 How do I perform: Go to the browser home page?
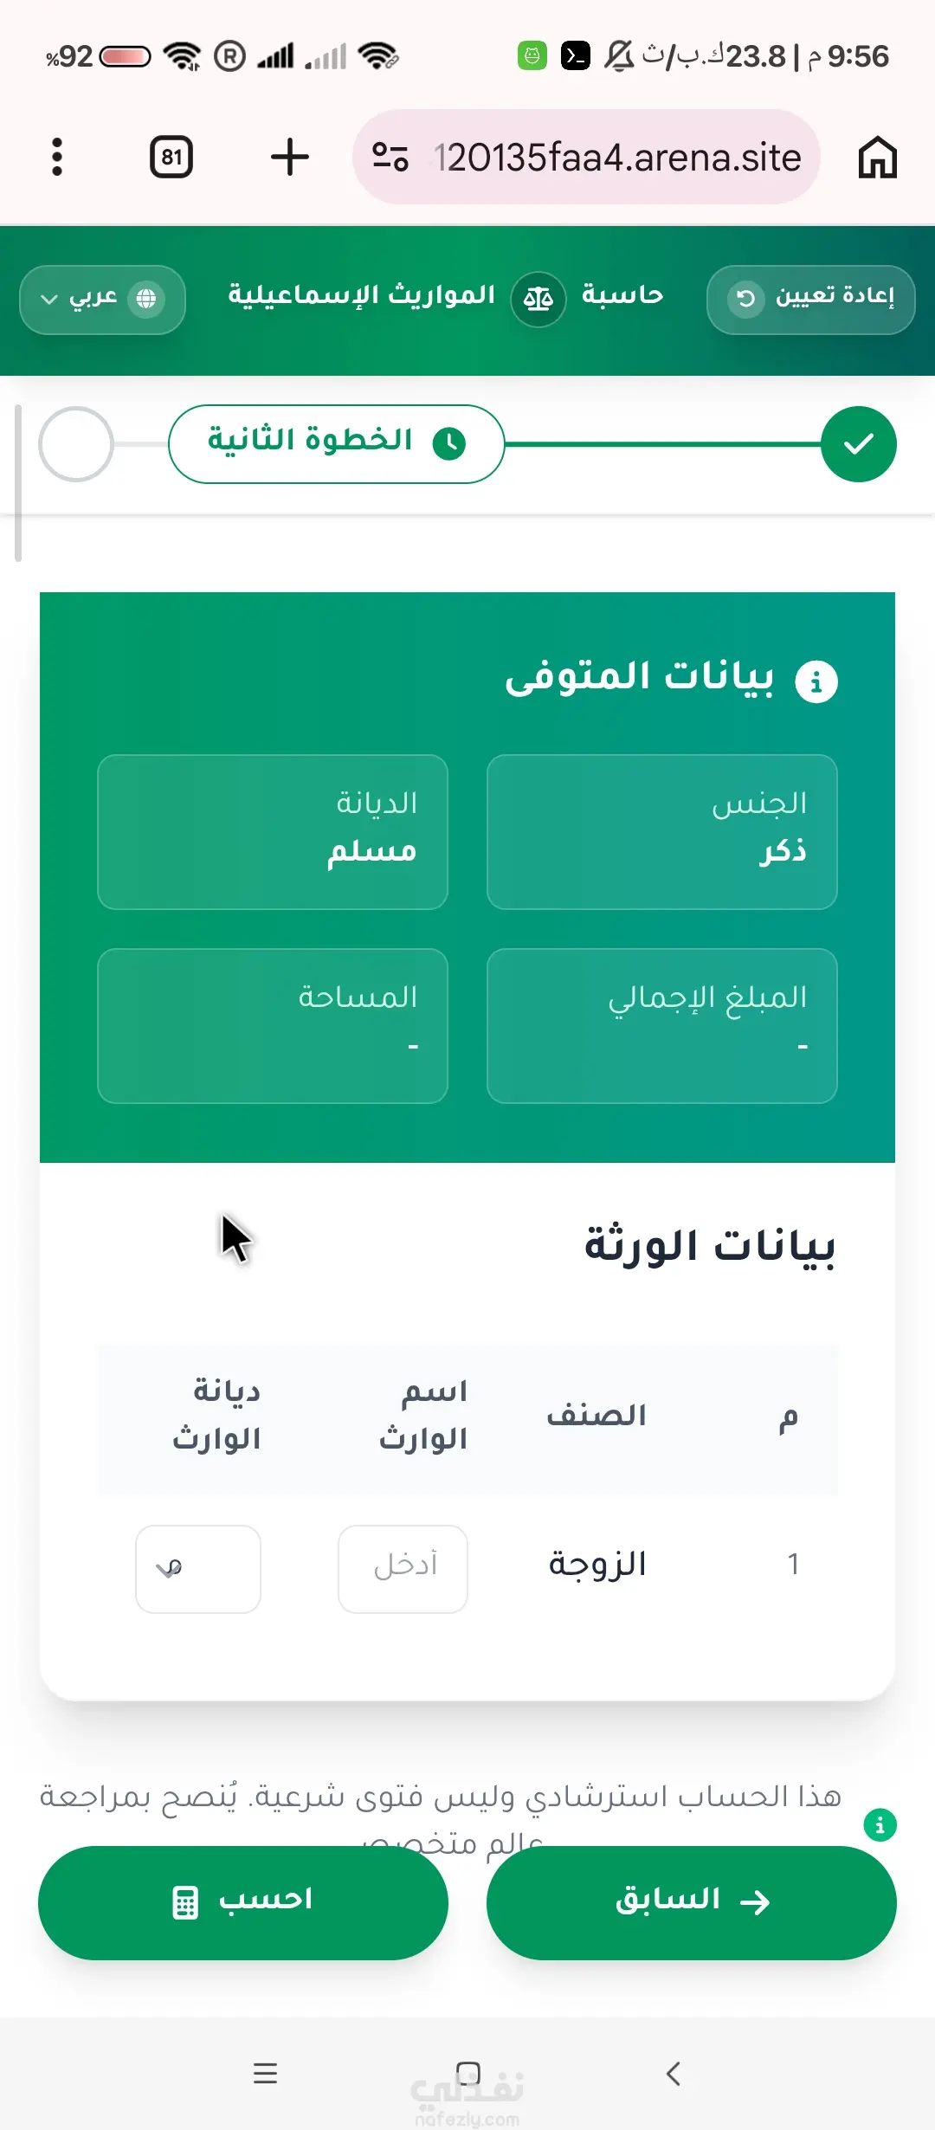pos(877,157)
